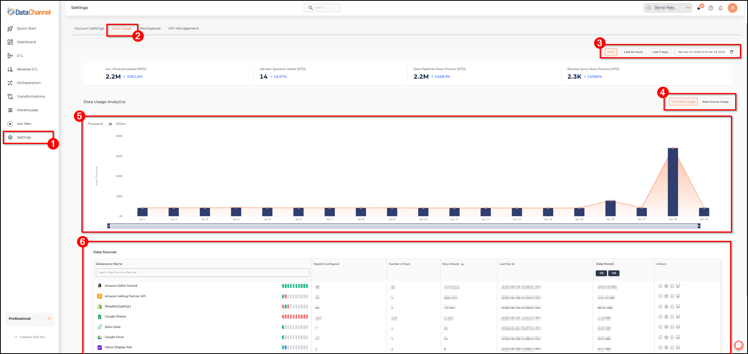Screen dimensions: 748x354
Task: Click gear icon for Amazon Seller Central
Action: click(666, 286)
